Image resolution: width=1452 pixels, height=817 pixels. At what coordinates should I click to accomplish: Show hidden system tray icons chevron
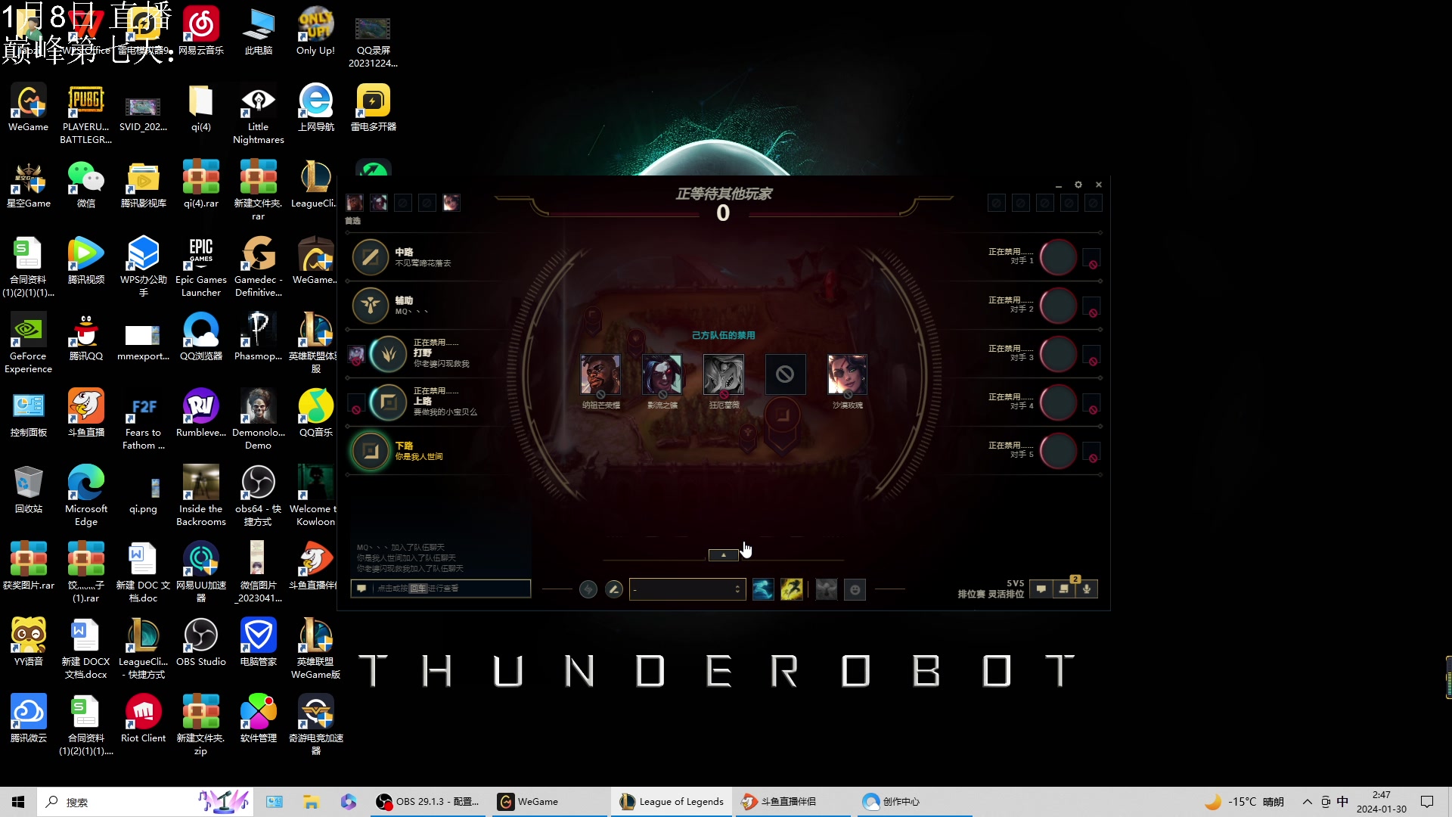click(1307, 802)
